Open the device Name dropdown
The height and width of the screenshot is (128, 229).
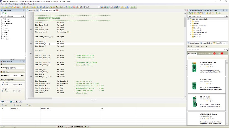coord(23,68)
